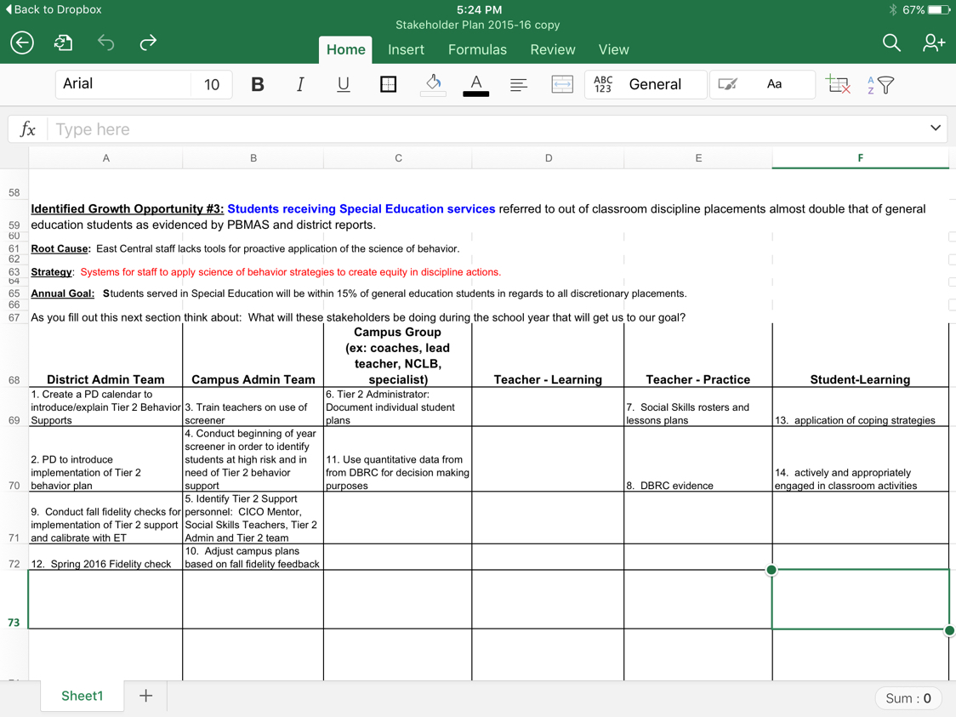
Task: Add a new sheet with plus button
Action: (145, 696)
